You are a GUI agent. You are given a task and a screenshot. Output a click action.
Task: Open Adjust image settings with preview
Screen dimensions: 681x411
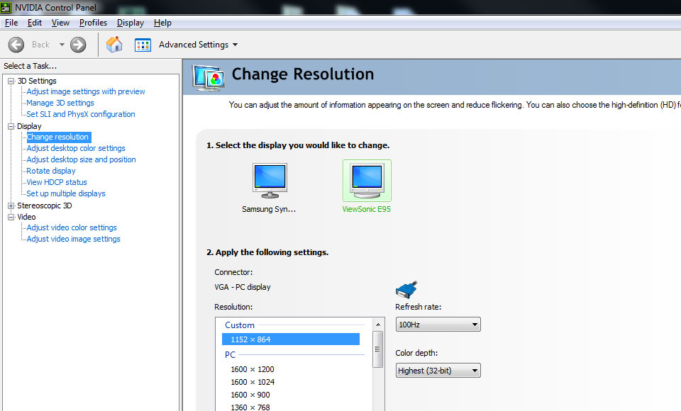(x=86, y=91)
